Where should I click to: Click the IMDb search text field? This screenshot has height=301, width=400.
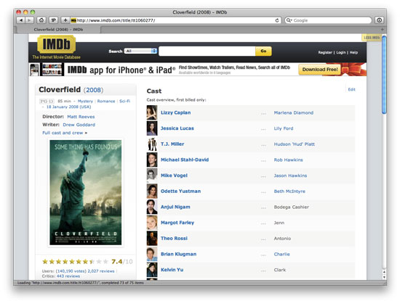point(207,51)
